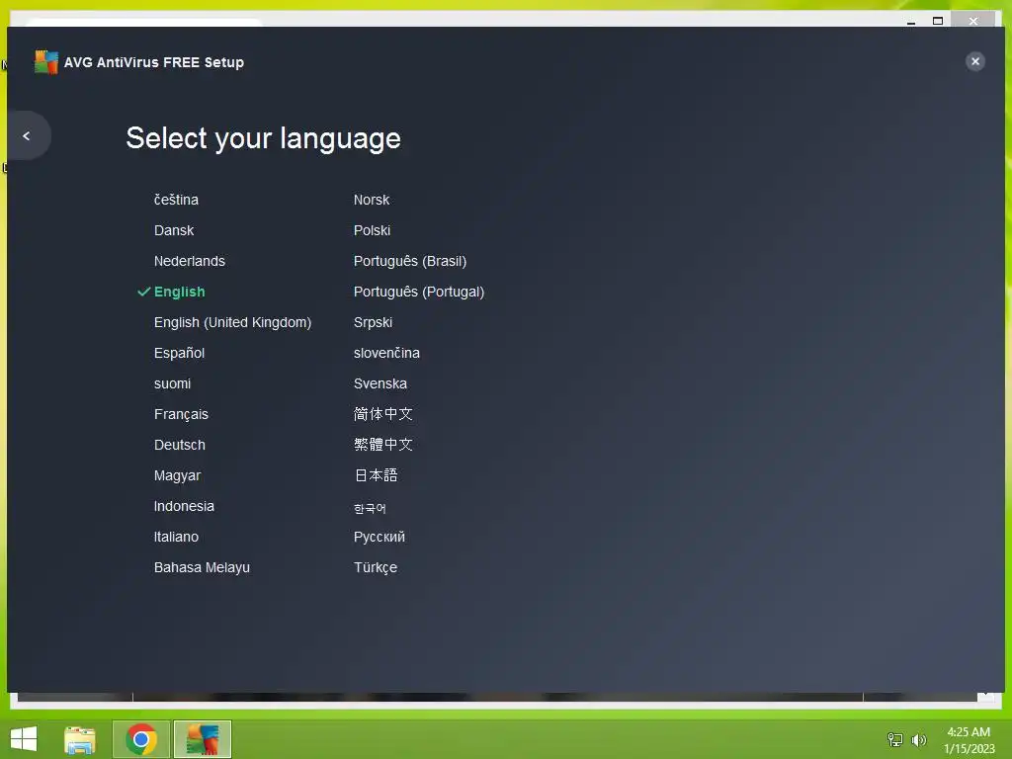
Task: Switch to Chrome in the taskbar
Action: (x=141, y=739)
